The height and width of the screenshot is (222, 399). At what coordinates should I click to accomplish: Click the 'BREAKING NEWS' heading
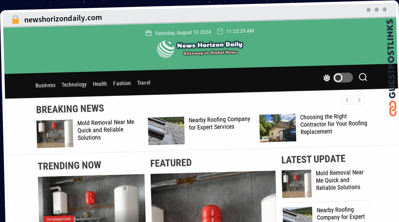click(70, 109)
